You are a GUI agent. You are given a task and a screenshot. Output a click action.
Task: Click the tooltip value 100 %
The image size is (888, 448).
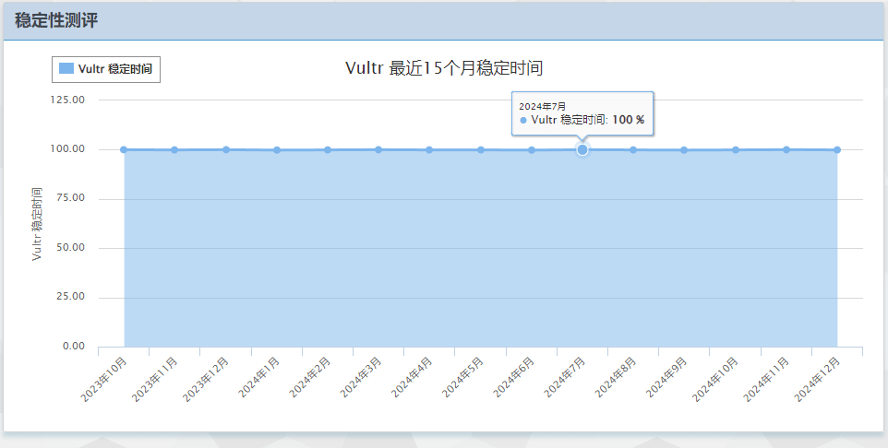628,120
